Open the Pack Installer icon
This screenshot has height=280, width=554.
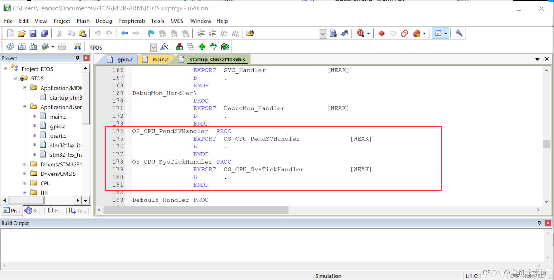225,47
